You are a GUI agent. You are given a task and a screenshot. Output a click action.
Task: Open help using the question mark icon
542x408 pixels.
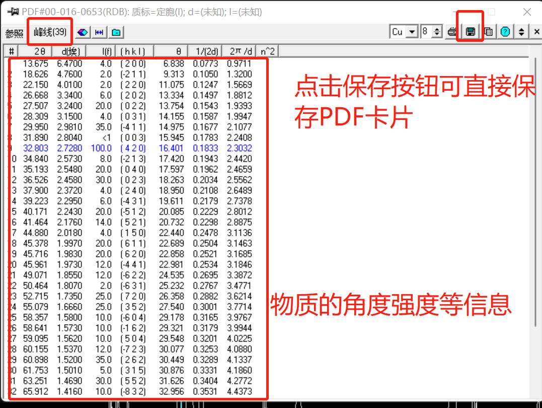pyautogui.click(x=504, y=31)
